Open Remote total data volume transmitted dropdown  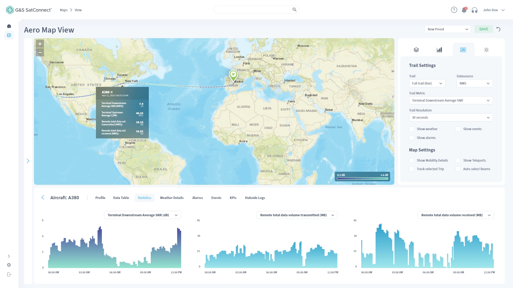click(297, 215)
